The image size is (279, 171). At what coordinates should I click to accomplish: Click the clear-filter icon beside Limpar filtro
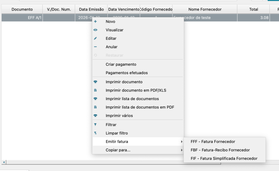point(96,133)
